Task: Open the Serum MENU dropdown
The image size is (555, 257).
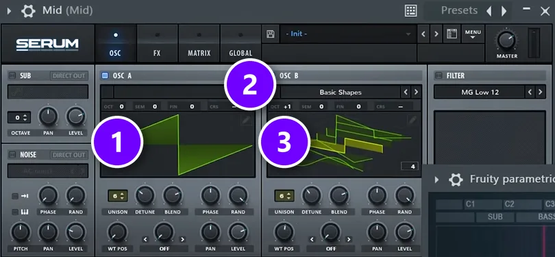Action: [473, 34]
